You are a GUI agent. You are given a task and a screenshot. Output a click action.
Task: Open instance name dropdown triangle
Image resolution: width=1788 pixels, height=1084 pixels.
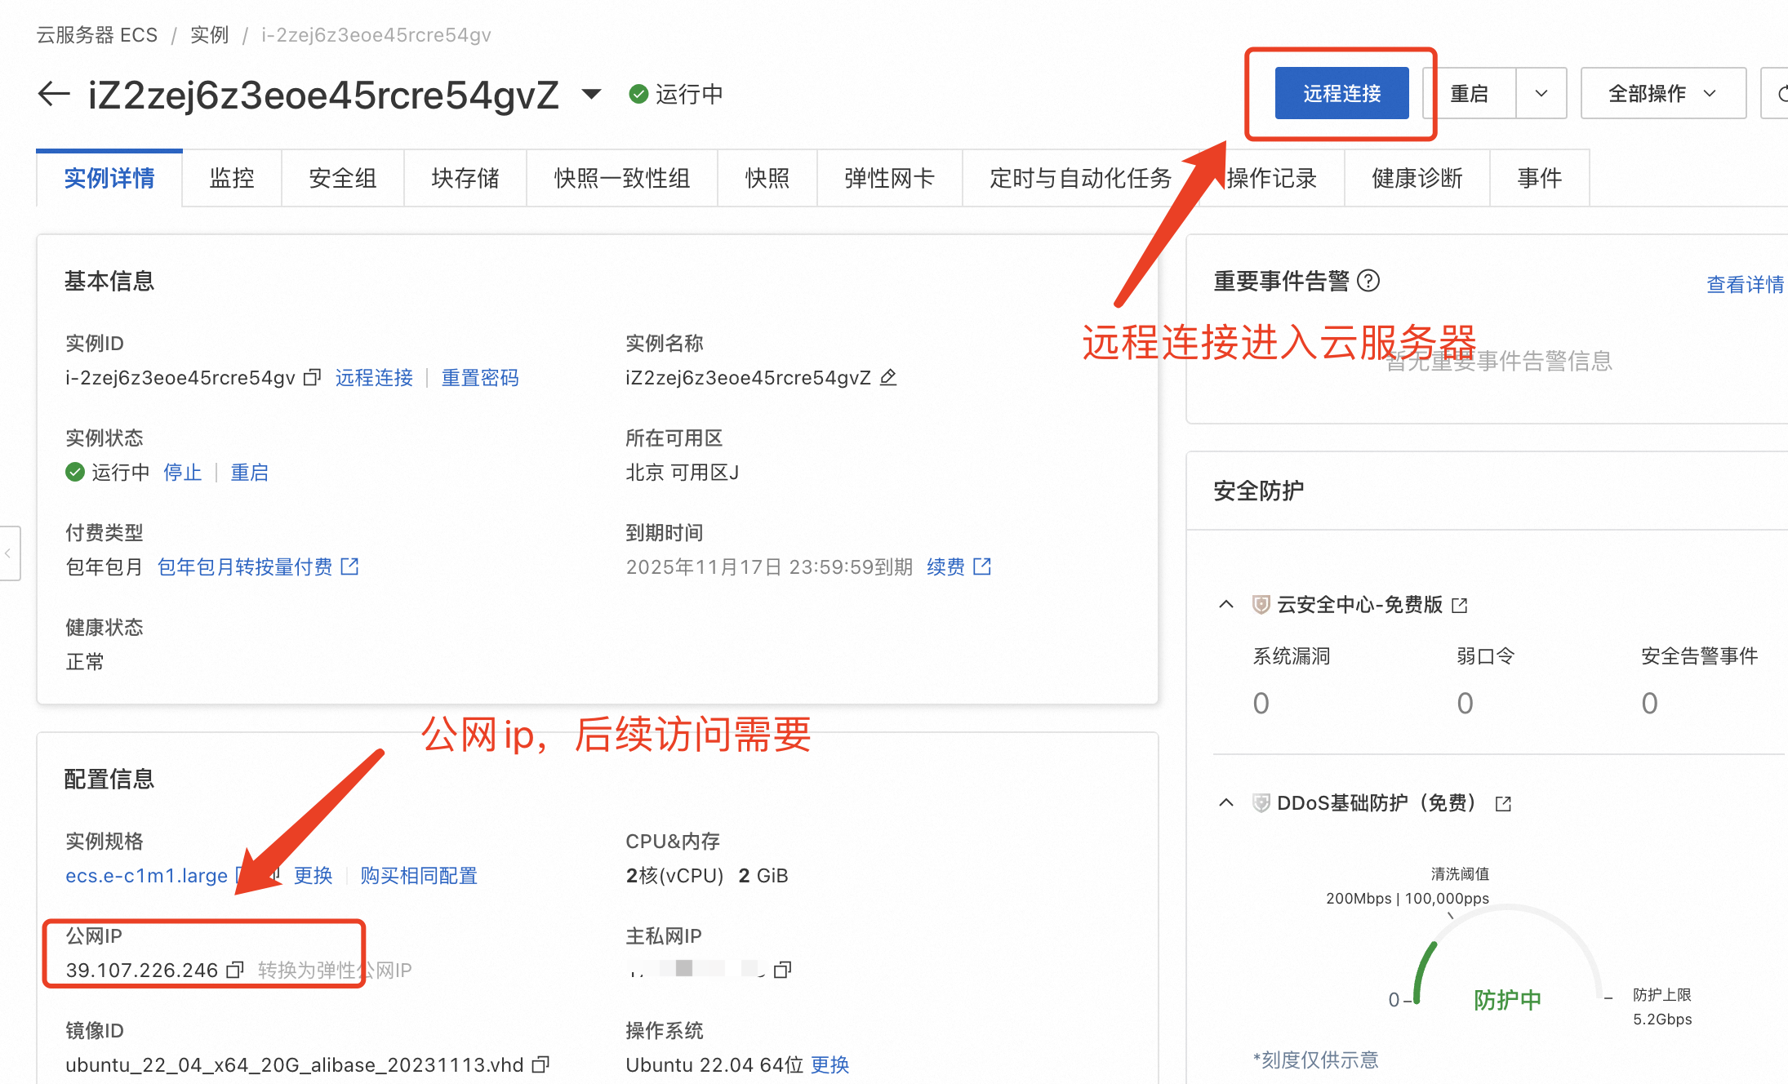pos(591,94)
